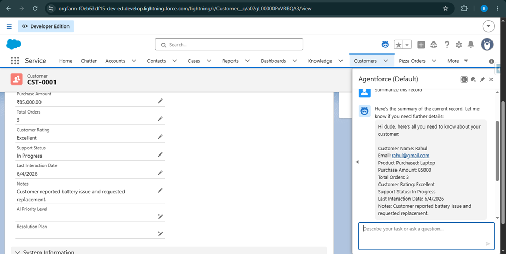
Task: Edit Resolution Plan sparkle pencil
Action: coord(160,234)
